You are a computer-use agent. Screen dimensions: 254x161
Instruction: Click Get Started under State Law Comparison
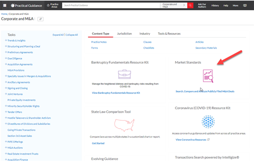pos(98,143)
